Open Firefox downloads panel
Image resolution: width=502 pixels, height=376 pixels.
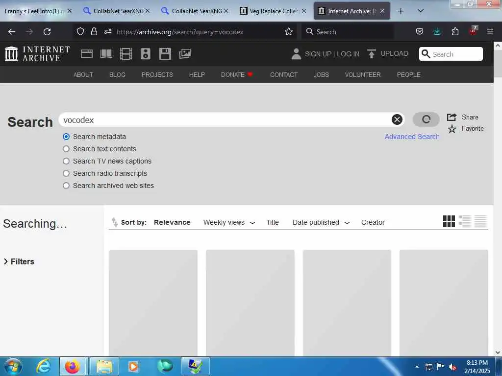pyautogui.click(x=437, y=32)
